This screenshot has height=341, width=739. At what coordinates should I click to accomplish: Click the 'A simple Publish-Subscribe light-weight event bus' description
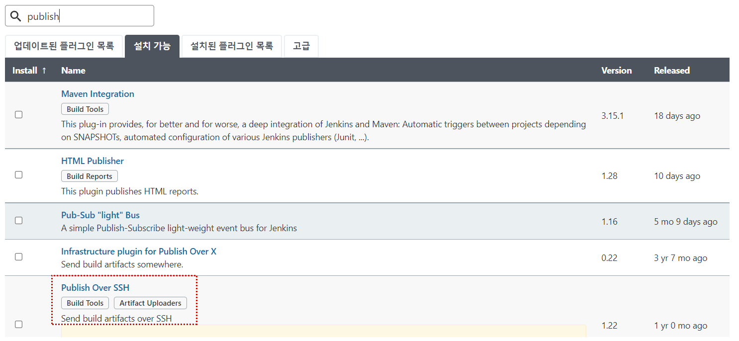point(179,229)
